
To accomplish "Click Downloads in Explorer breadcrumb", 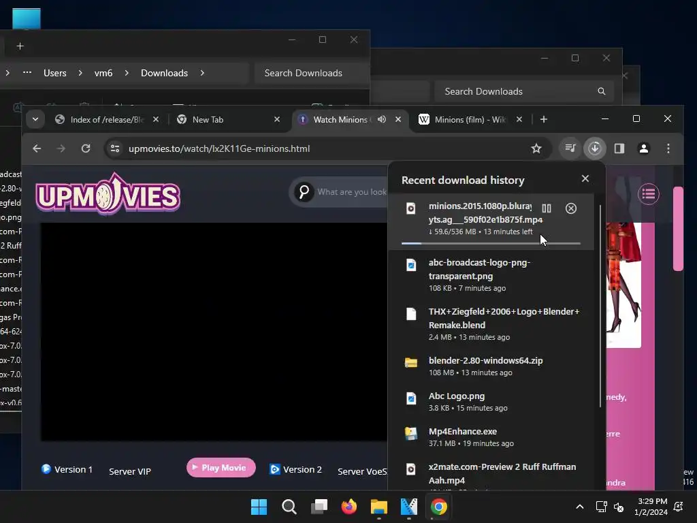I will click(164, 73).
